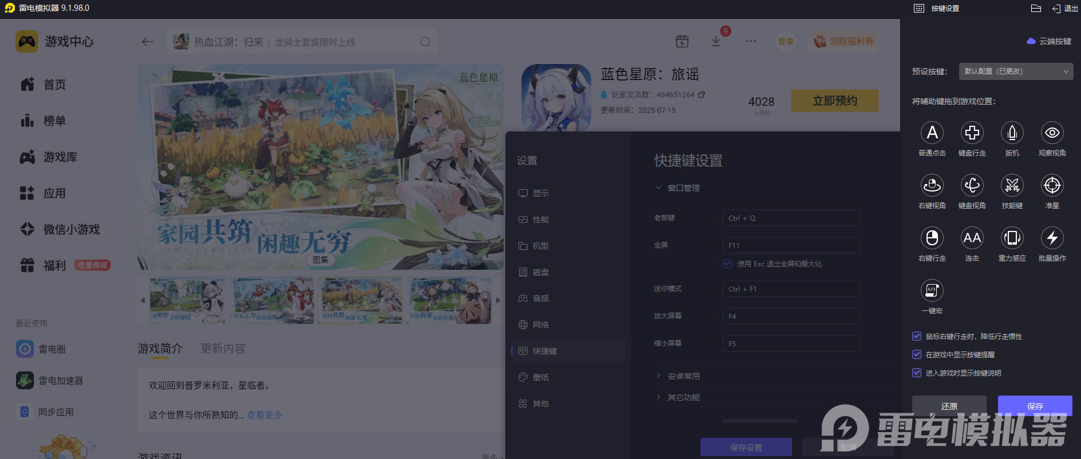Open 性能 settings category
The width and height of the screenshot is (1081, 459).
568,219
